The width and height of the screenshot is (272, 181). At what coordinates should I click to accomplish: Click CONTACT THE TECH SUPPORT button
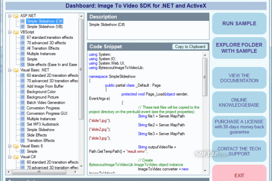tap(239, 151)
